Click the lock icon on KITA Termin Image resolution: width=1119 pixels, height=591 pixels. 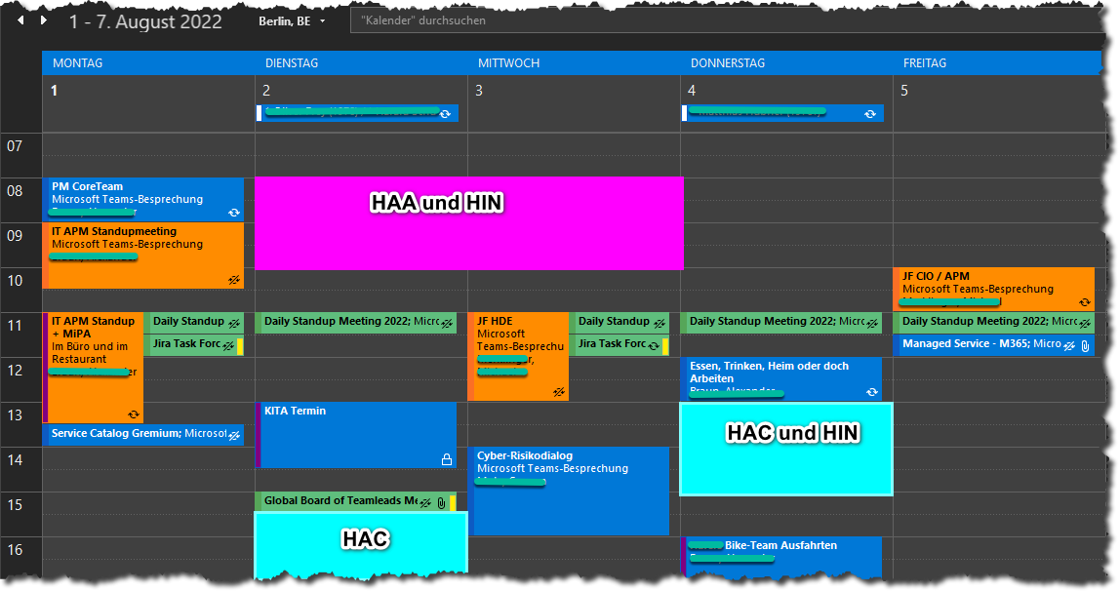tap(447, 459)
